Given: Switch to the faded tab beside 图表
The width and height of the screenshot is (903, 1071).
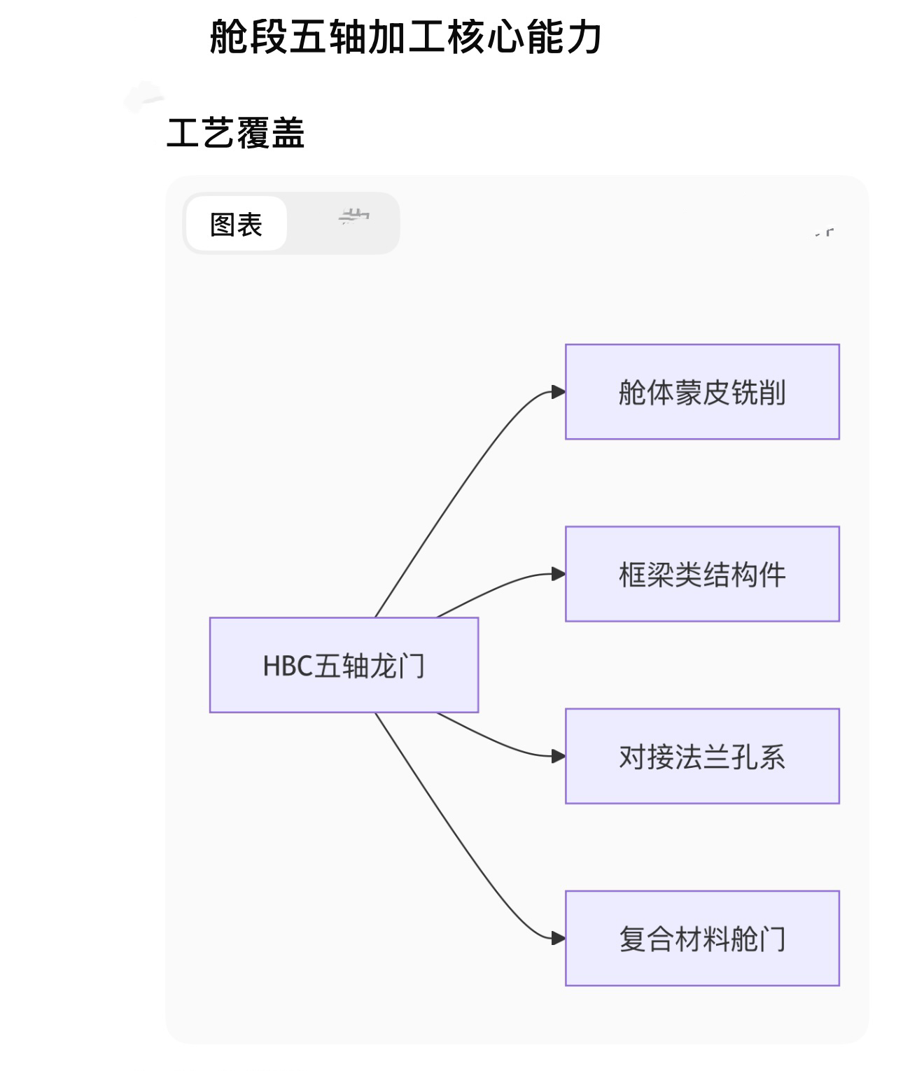Looking at the screenshot, I should (x=353, y=218).
